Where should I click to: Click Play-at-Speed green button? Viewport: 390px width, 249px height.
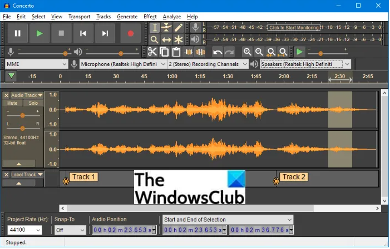click(x=300, y=52)
